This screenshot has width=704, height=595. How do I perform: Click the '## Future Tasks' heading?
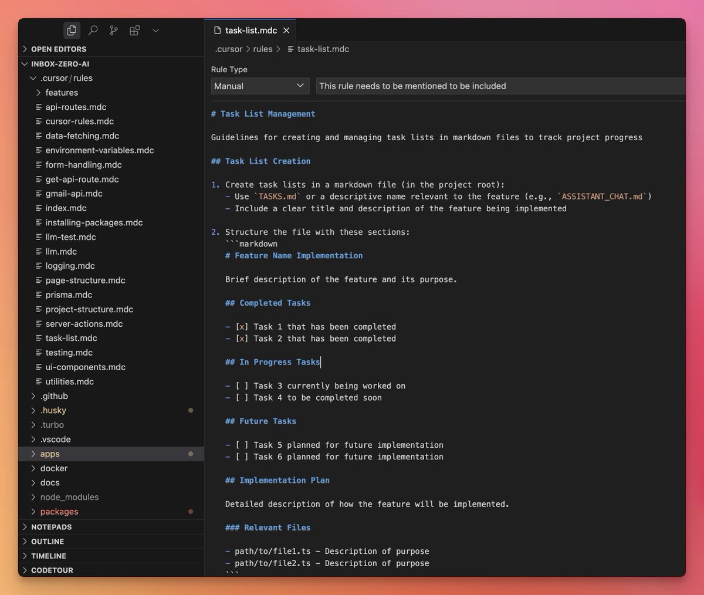[x=261, y=421]
